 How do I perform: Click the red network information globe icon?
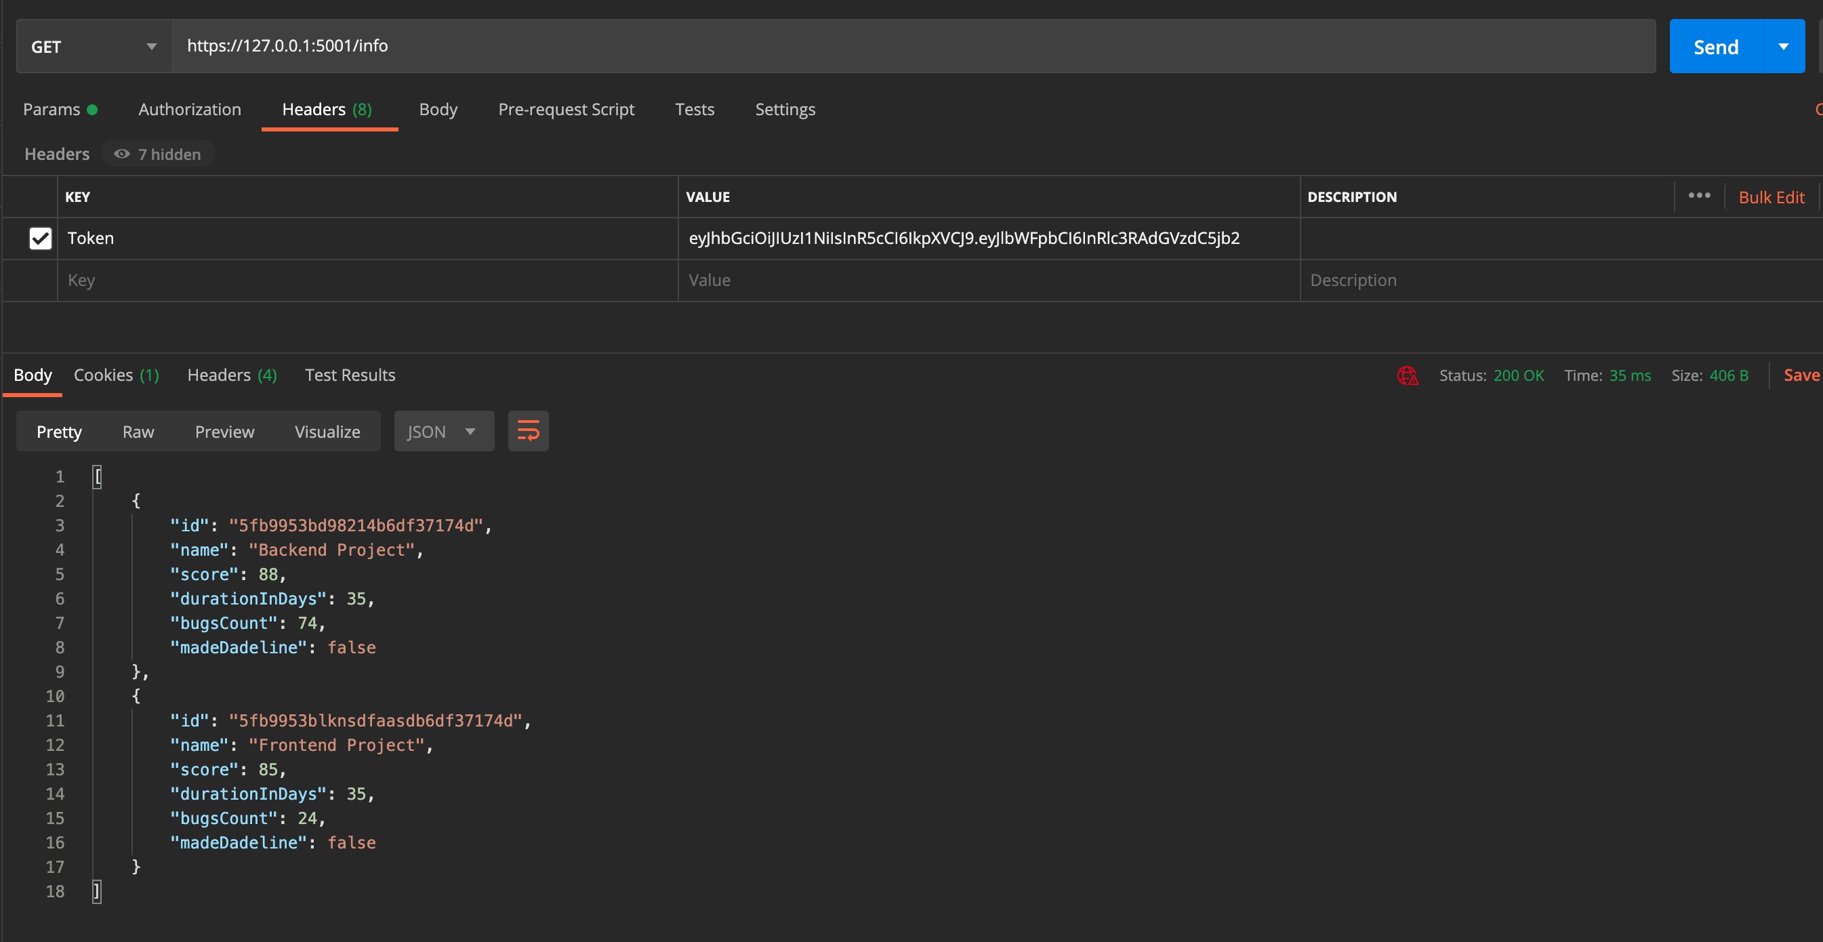1407,376
